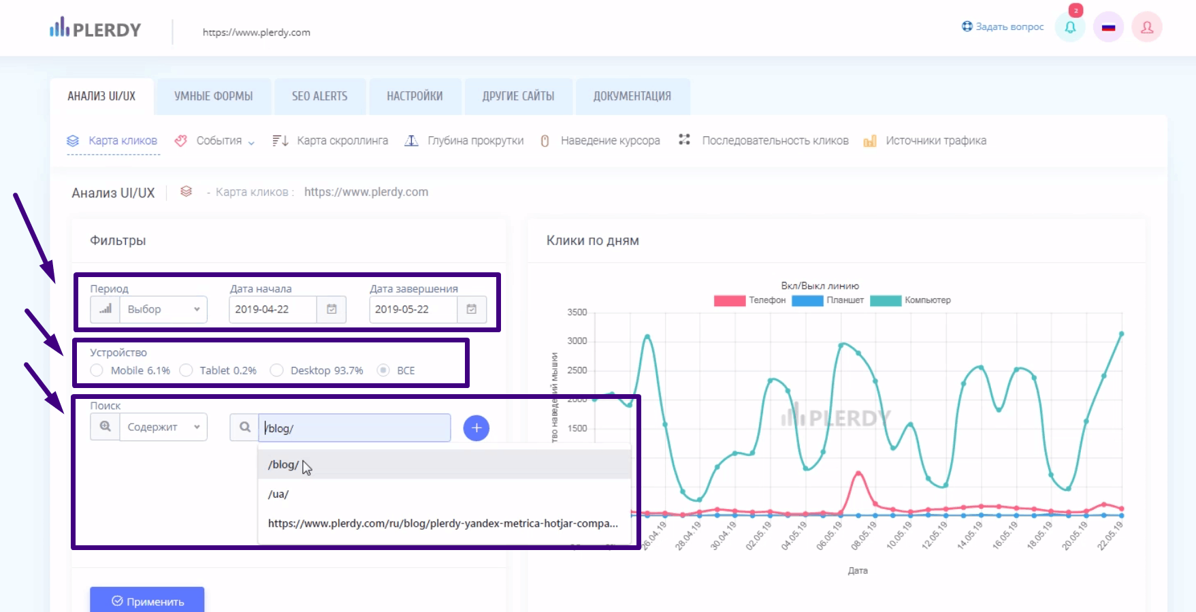
Task: Choose /ua/ from autocomplete suggestions
Action: point(444,494)
